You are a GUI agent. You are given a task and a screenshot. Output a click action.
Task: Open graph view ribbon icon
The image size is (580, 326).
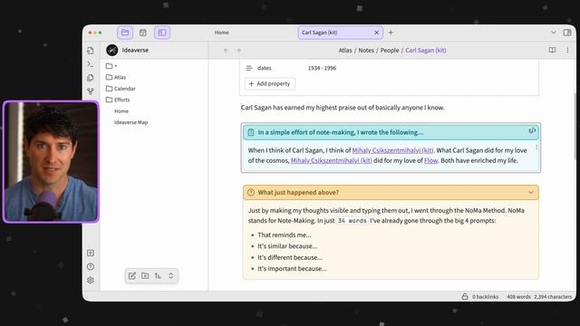click(91, 91)
